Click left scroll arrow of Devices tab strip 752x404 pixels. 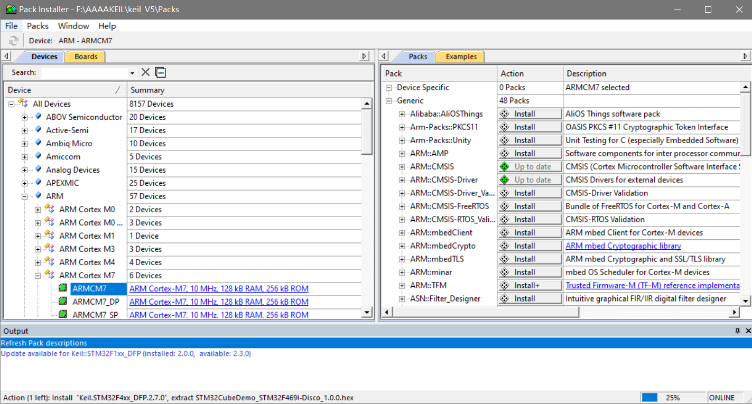click(6, 56)
